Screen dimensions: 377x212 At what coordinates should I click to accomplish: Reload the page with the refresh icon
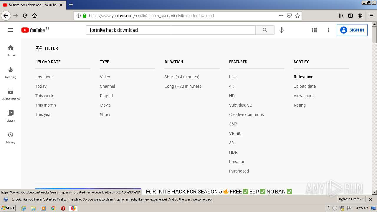25,16
